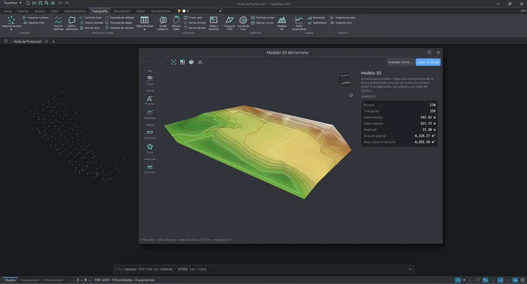Select the Nube de Puntos.dxf document tab
Screen dimensions: 527x284
coord(28,42)
